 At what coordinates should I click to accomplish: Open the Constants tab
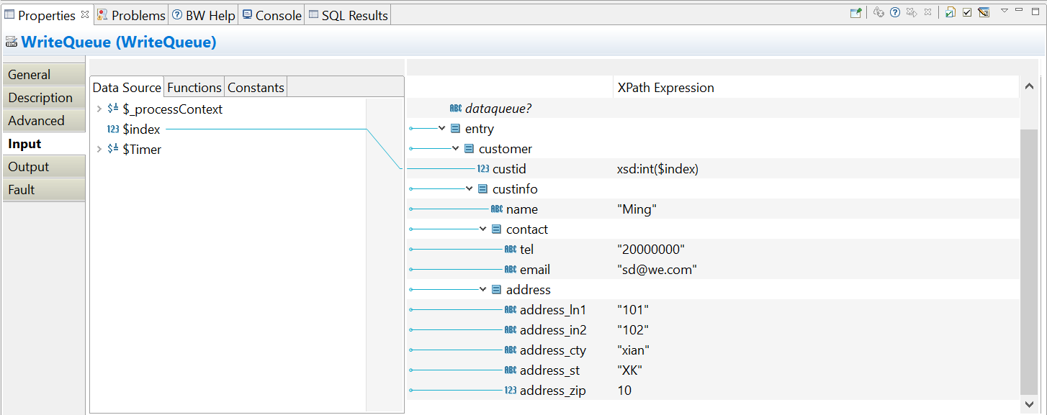click(x=256, y=87)
